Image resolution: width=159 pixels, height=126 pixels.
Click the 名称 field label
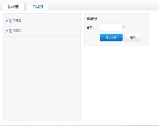click(90, 27)
